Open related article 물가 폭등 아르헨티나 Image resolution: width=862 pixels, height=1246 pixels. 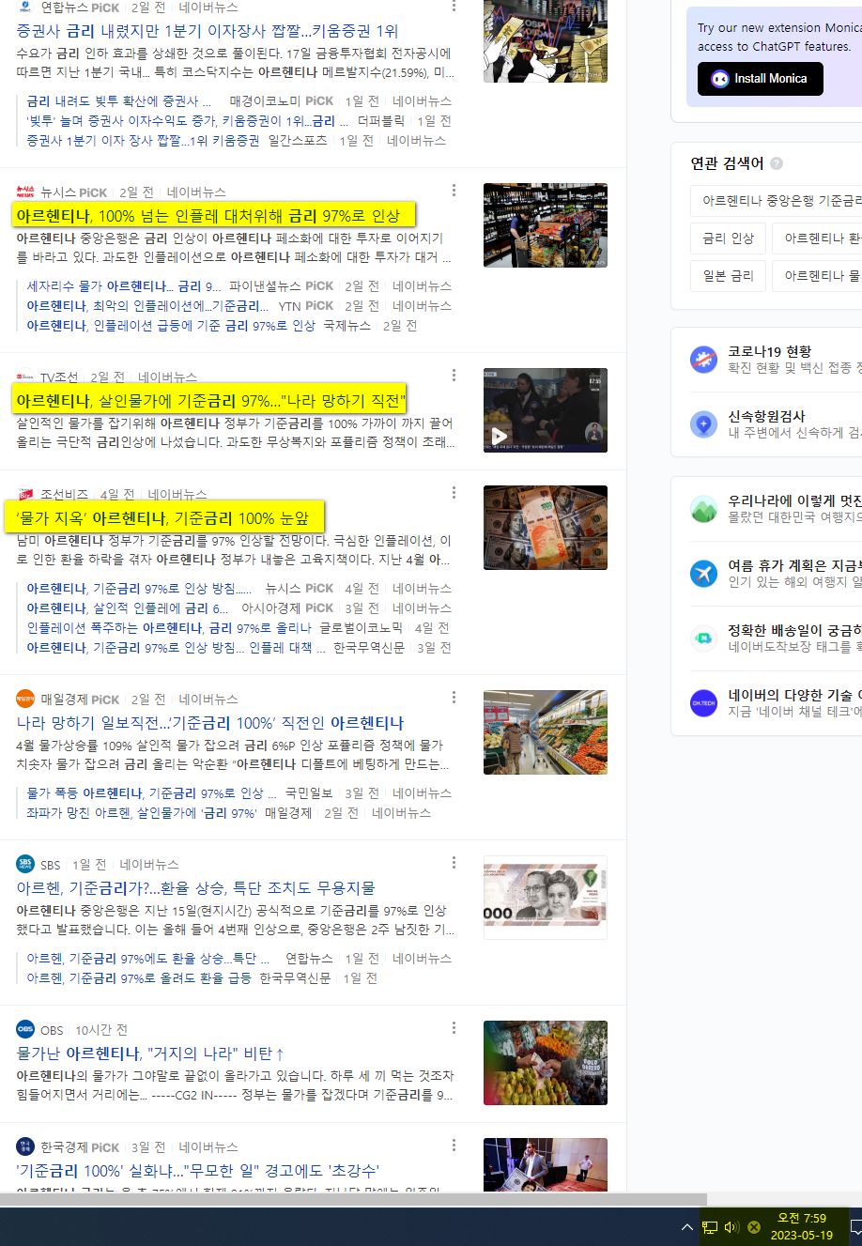click(x=151, y=793)
